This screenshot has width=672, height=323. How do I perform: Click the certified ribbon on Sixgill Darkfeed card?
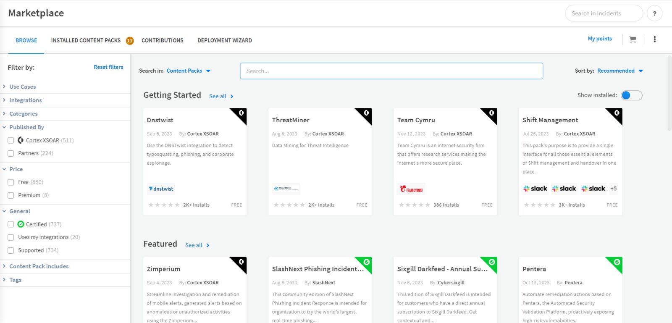click(x=491, y=263)
